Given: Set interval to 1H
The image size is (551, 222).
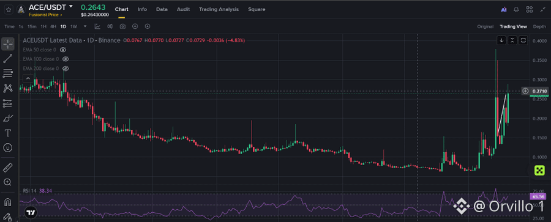Looking at the screenshot, I should coord(43,27).
